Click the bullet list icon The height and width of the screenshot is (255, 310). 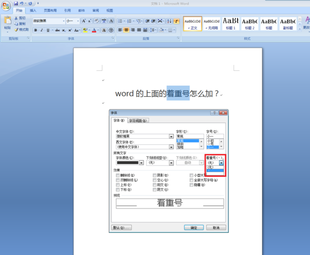(120, 21)
